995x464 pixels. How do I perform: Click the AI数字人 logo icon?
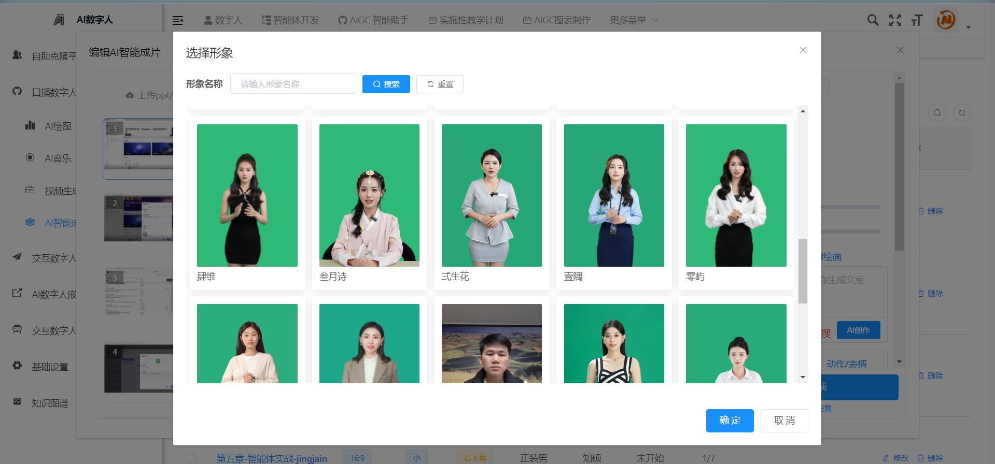click(59, 20)
